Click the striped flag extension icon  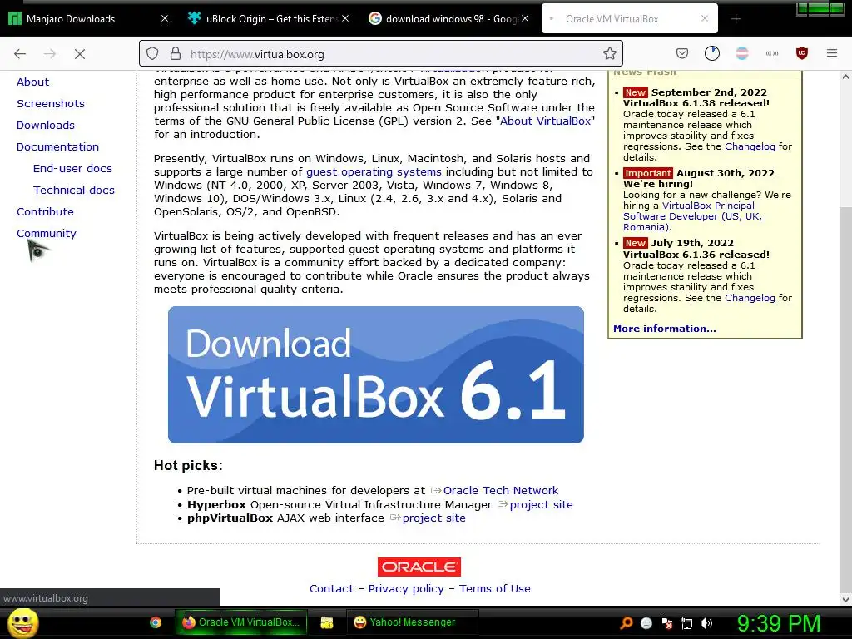742,53
